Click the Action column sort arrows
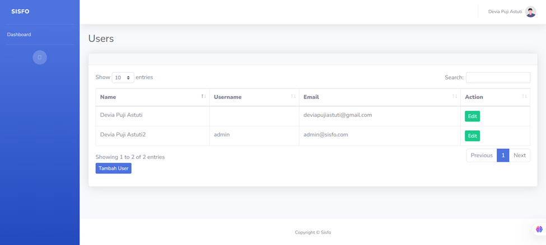 click(524, 97)
